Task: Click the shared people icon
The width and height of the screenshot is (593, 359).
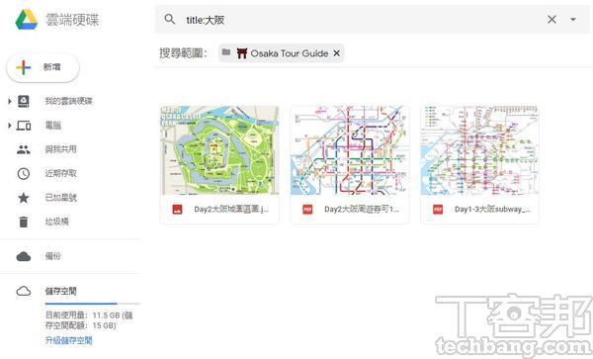Action: coord(24,149)
